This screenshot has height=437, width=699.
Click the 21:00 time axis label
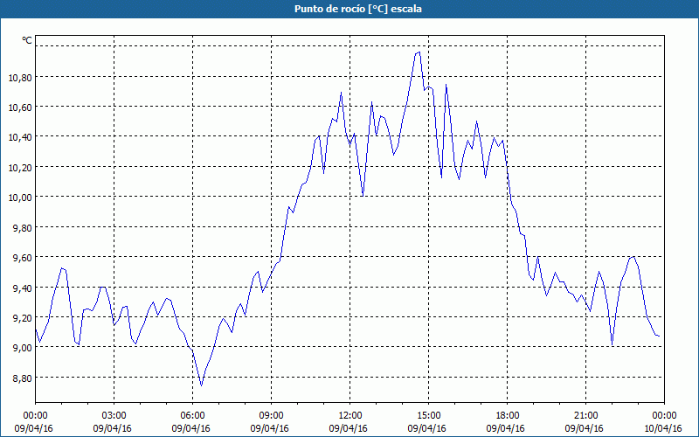[x=585, y=416]
